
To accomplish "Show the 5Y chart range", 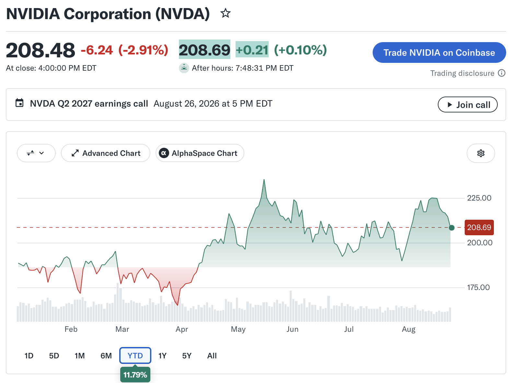I will (187, 356).
